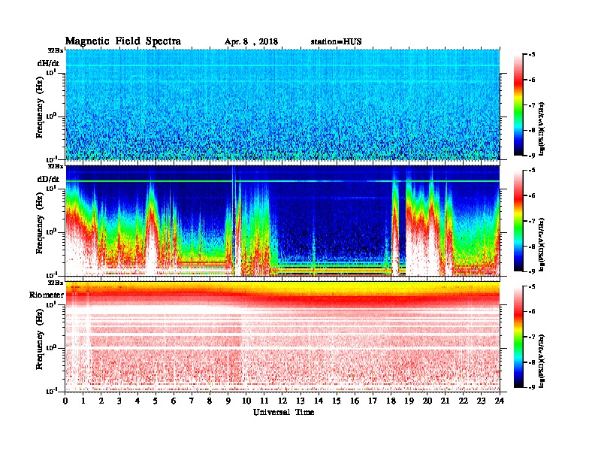Click the "-7" value on dD/dt colorbar
This screenshot has width=595, height=460.
532,221
